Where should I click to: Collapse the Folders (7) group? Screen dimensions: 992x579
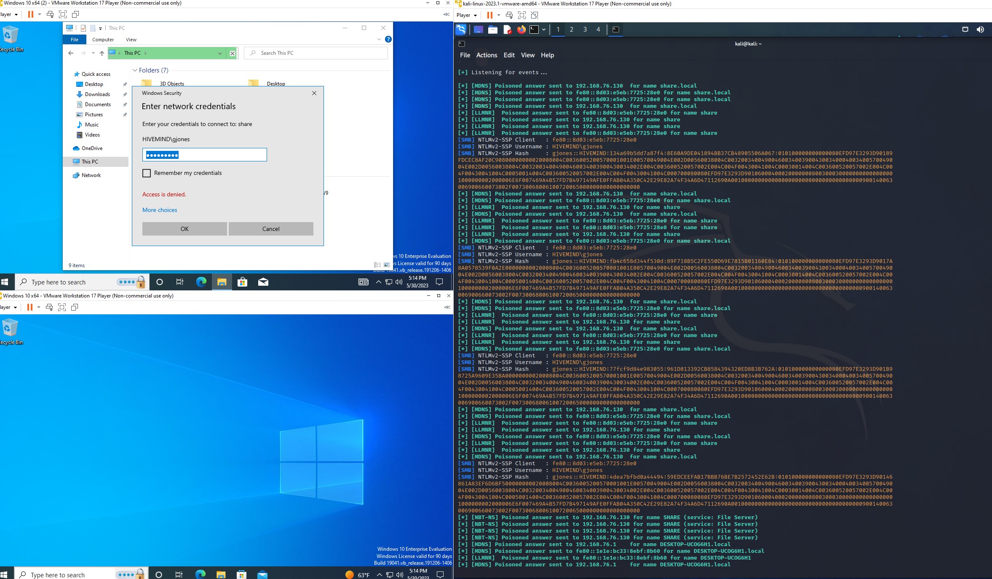(135, 70)
